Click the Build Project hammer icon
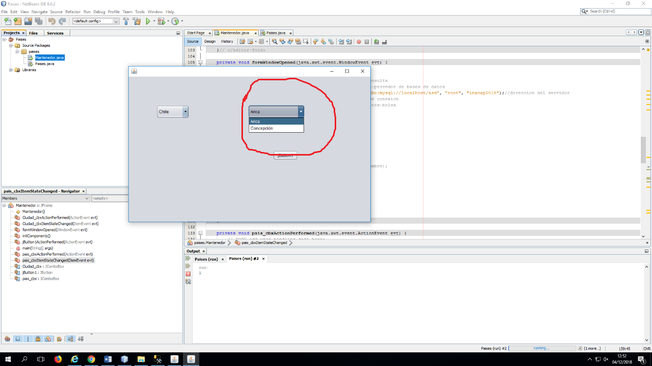 click(x=126, y=21)
